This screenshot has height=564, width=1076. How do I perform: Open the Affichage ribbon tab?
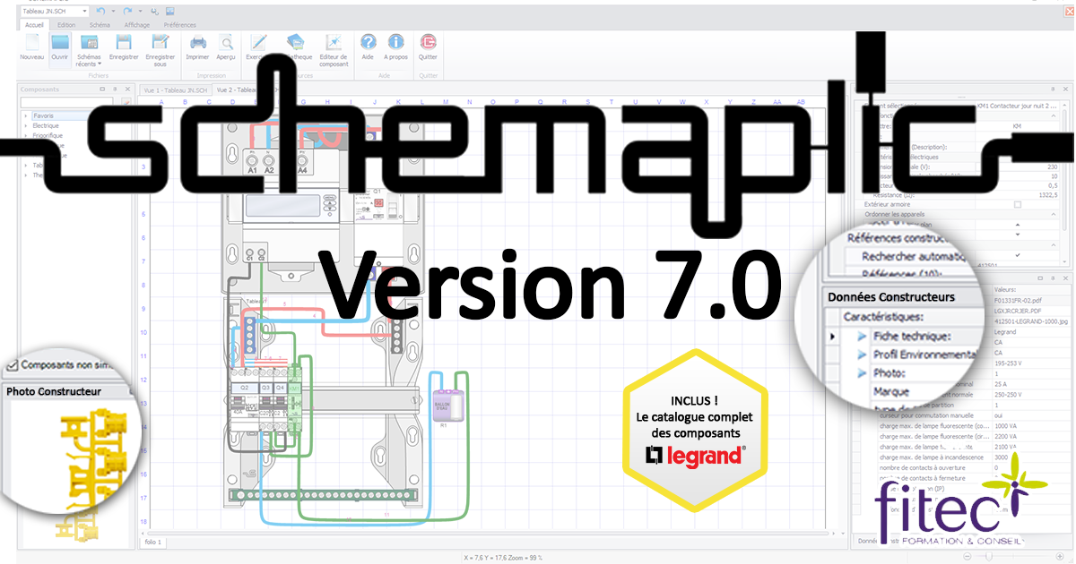137,25
